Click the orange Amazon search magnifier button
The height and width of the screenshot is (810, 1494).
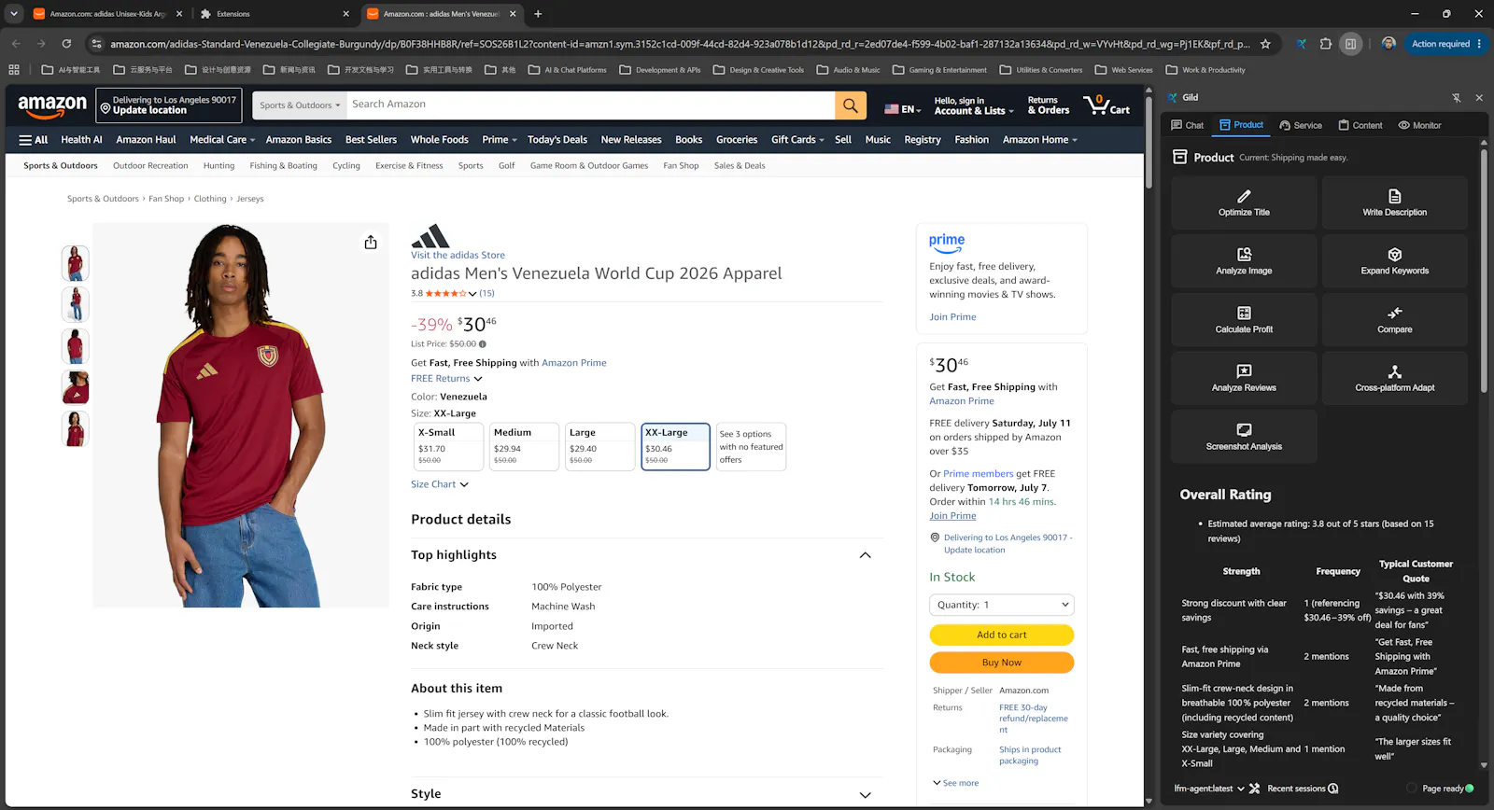point(851,105)
